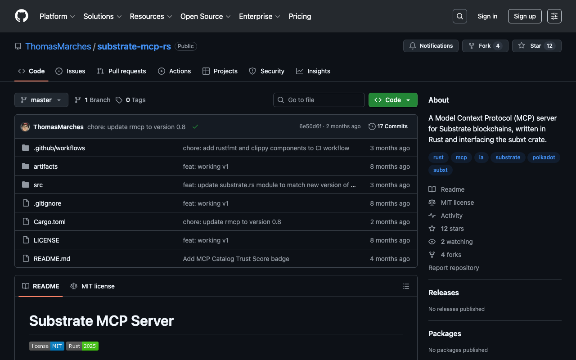This screenshot has height=360, width=576.
Task: Expand the Platform menu
Action: point(57,16)
